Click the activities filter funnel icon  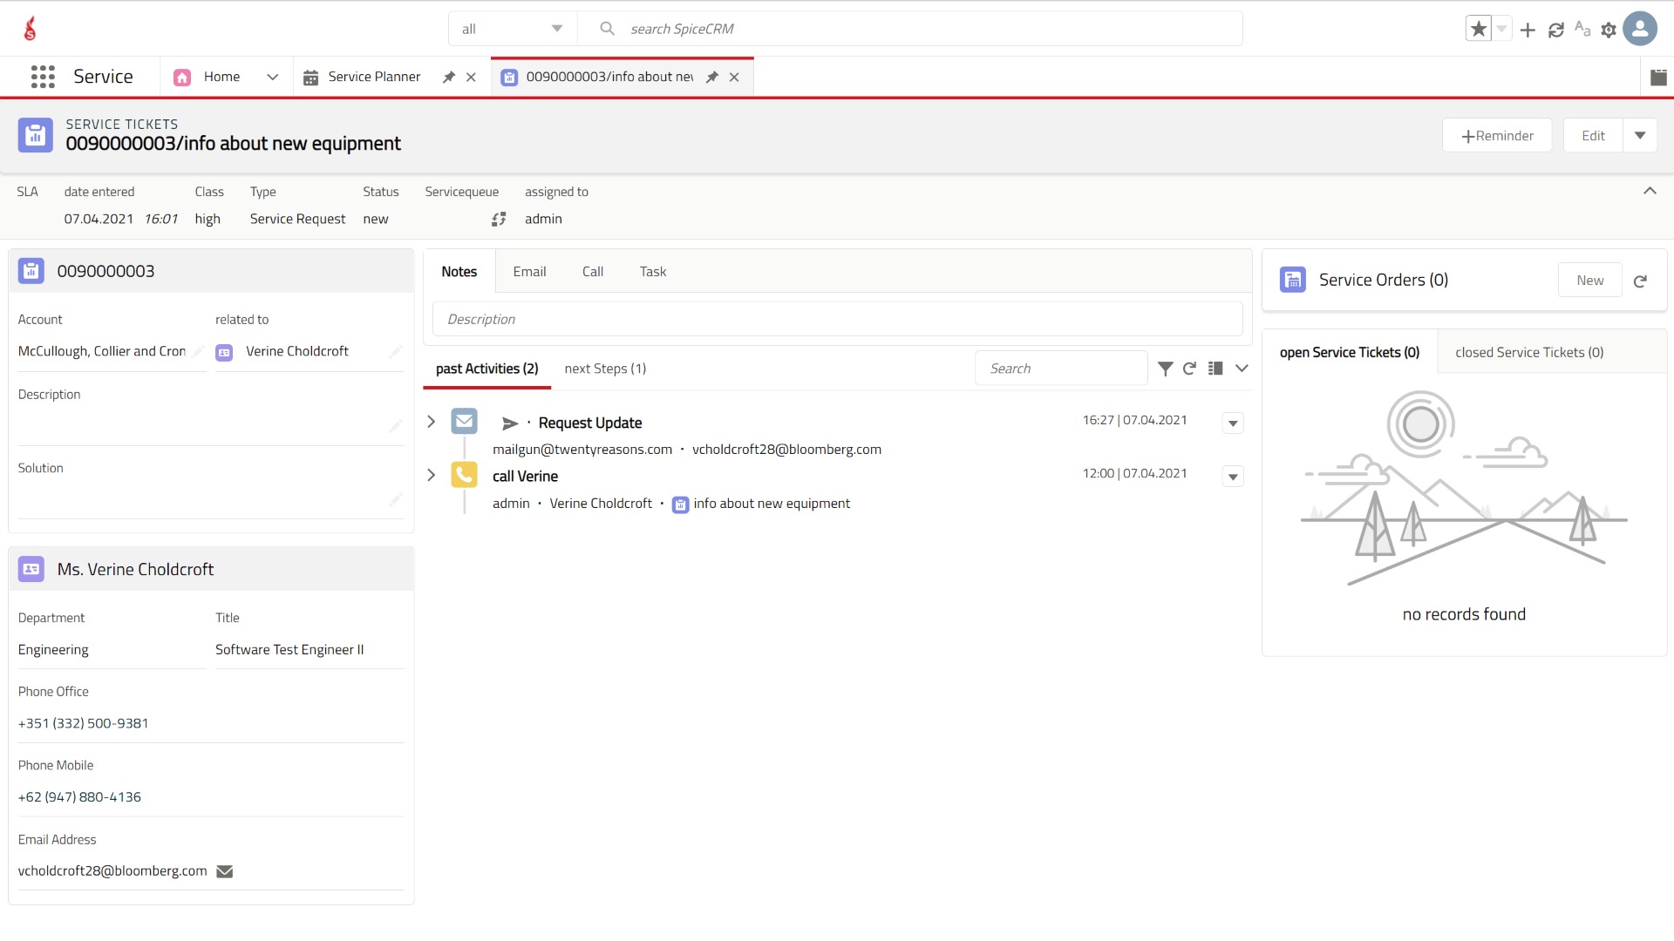click(1165, 369)
